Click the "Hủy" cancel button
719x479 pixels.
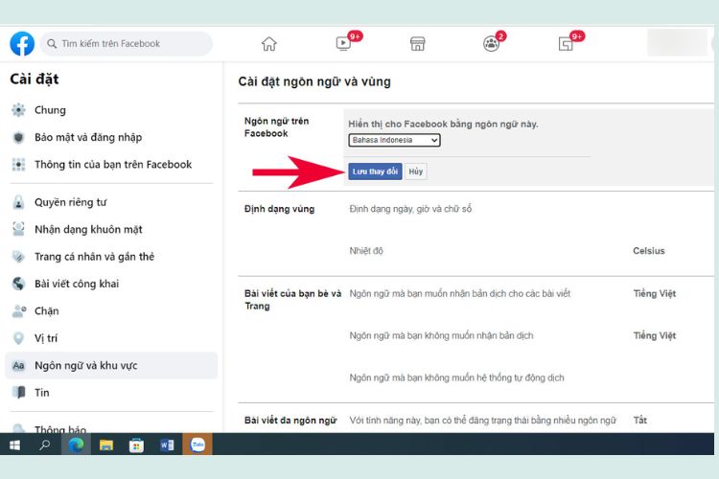(415, 171)
